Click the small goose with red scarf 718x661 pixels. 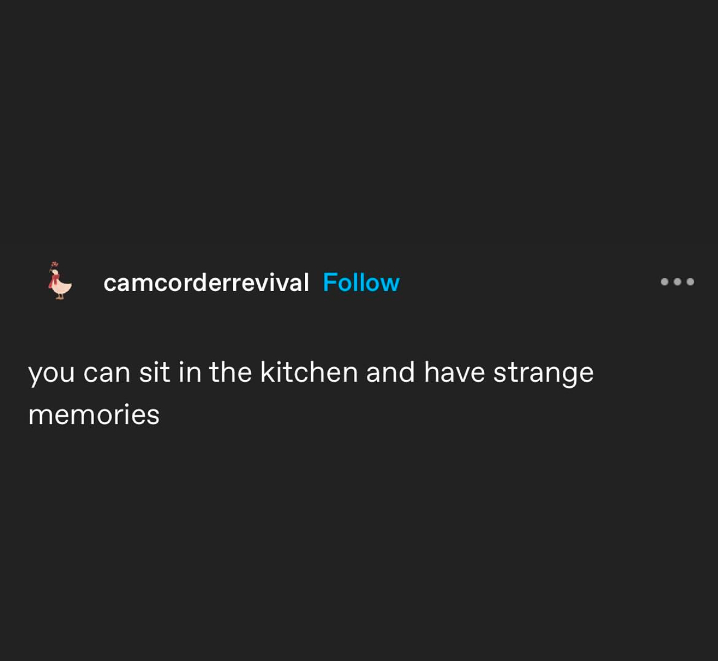(60, 282)
